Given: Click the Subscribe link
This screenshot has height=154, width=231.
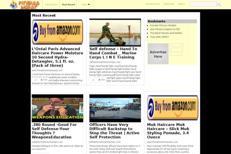Looking at the screenshot, I should pyautogui.click(x=169, y=4).
